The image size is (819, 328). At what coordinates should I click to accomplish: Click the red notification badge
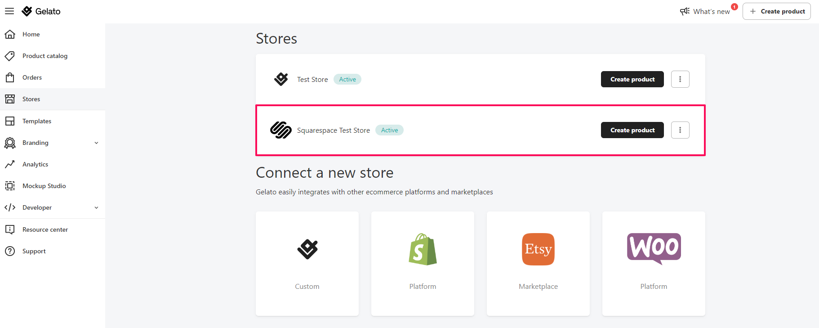(734, 7)
